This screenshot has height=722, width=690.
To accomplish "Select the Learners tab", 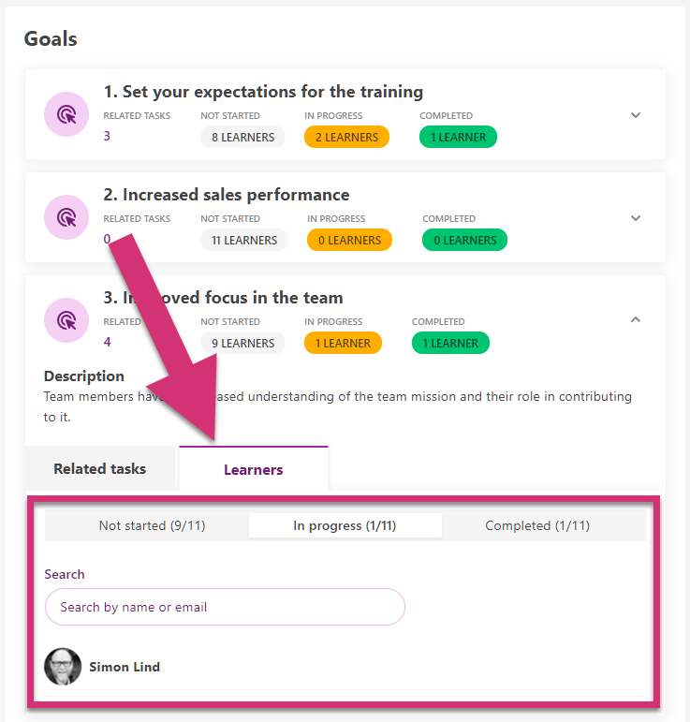I will 253,469.
